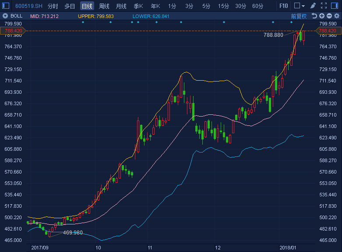Click the undo arrow in indicator bar
The image size is (342, 252).
click(314, 16)
